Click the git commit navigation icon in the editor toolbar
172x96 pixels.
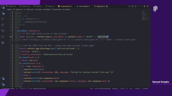(135, 6)
